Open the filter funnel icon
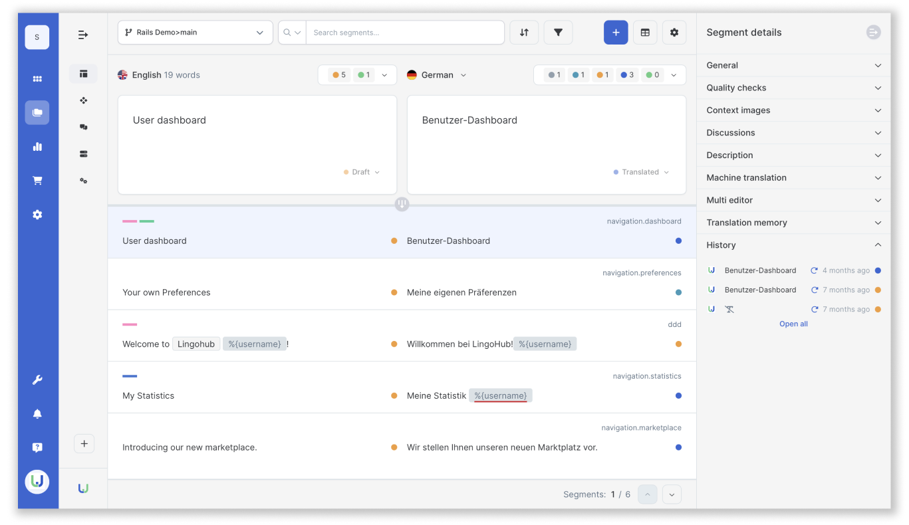The image size is (909, 525). point(558,33)
